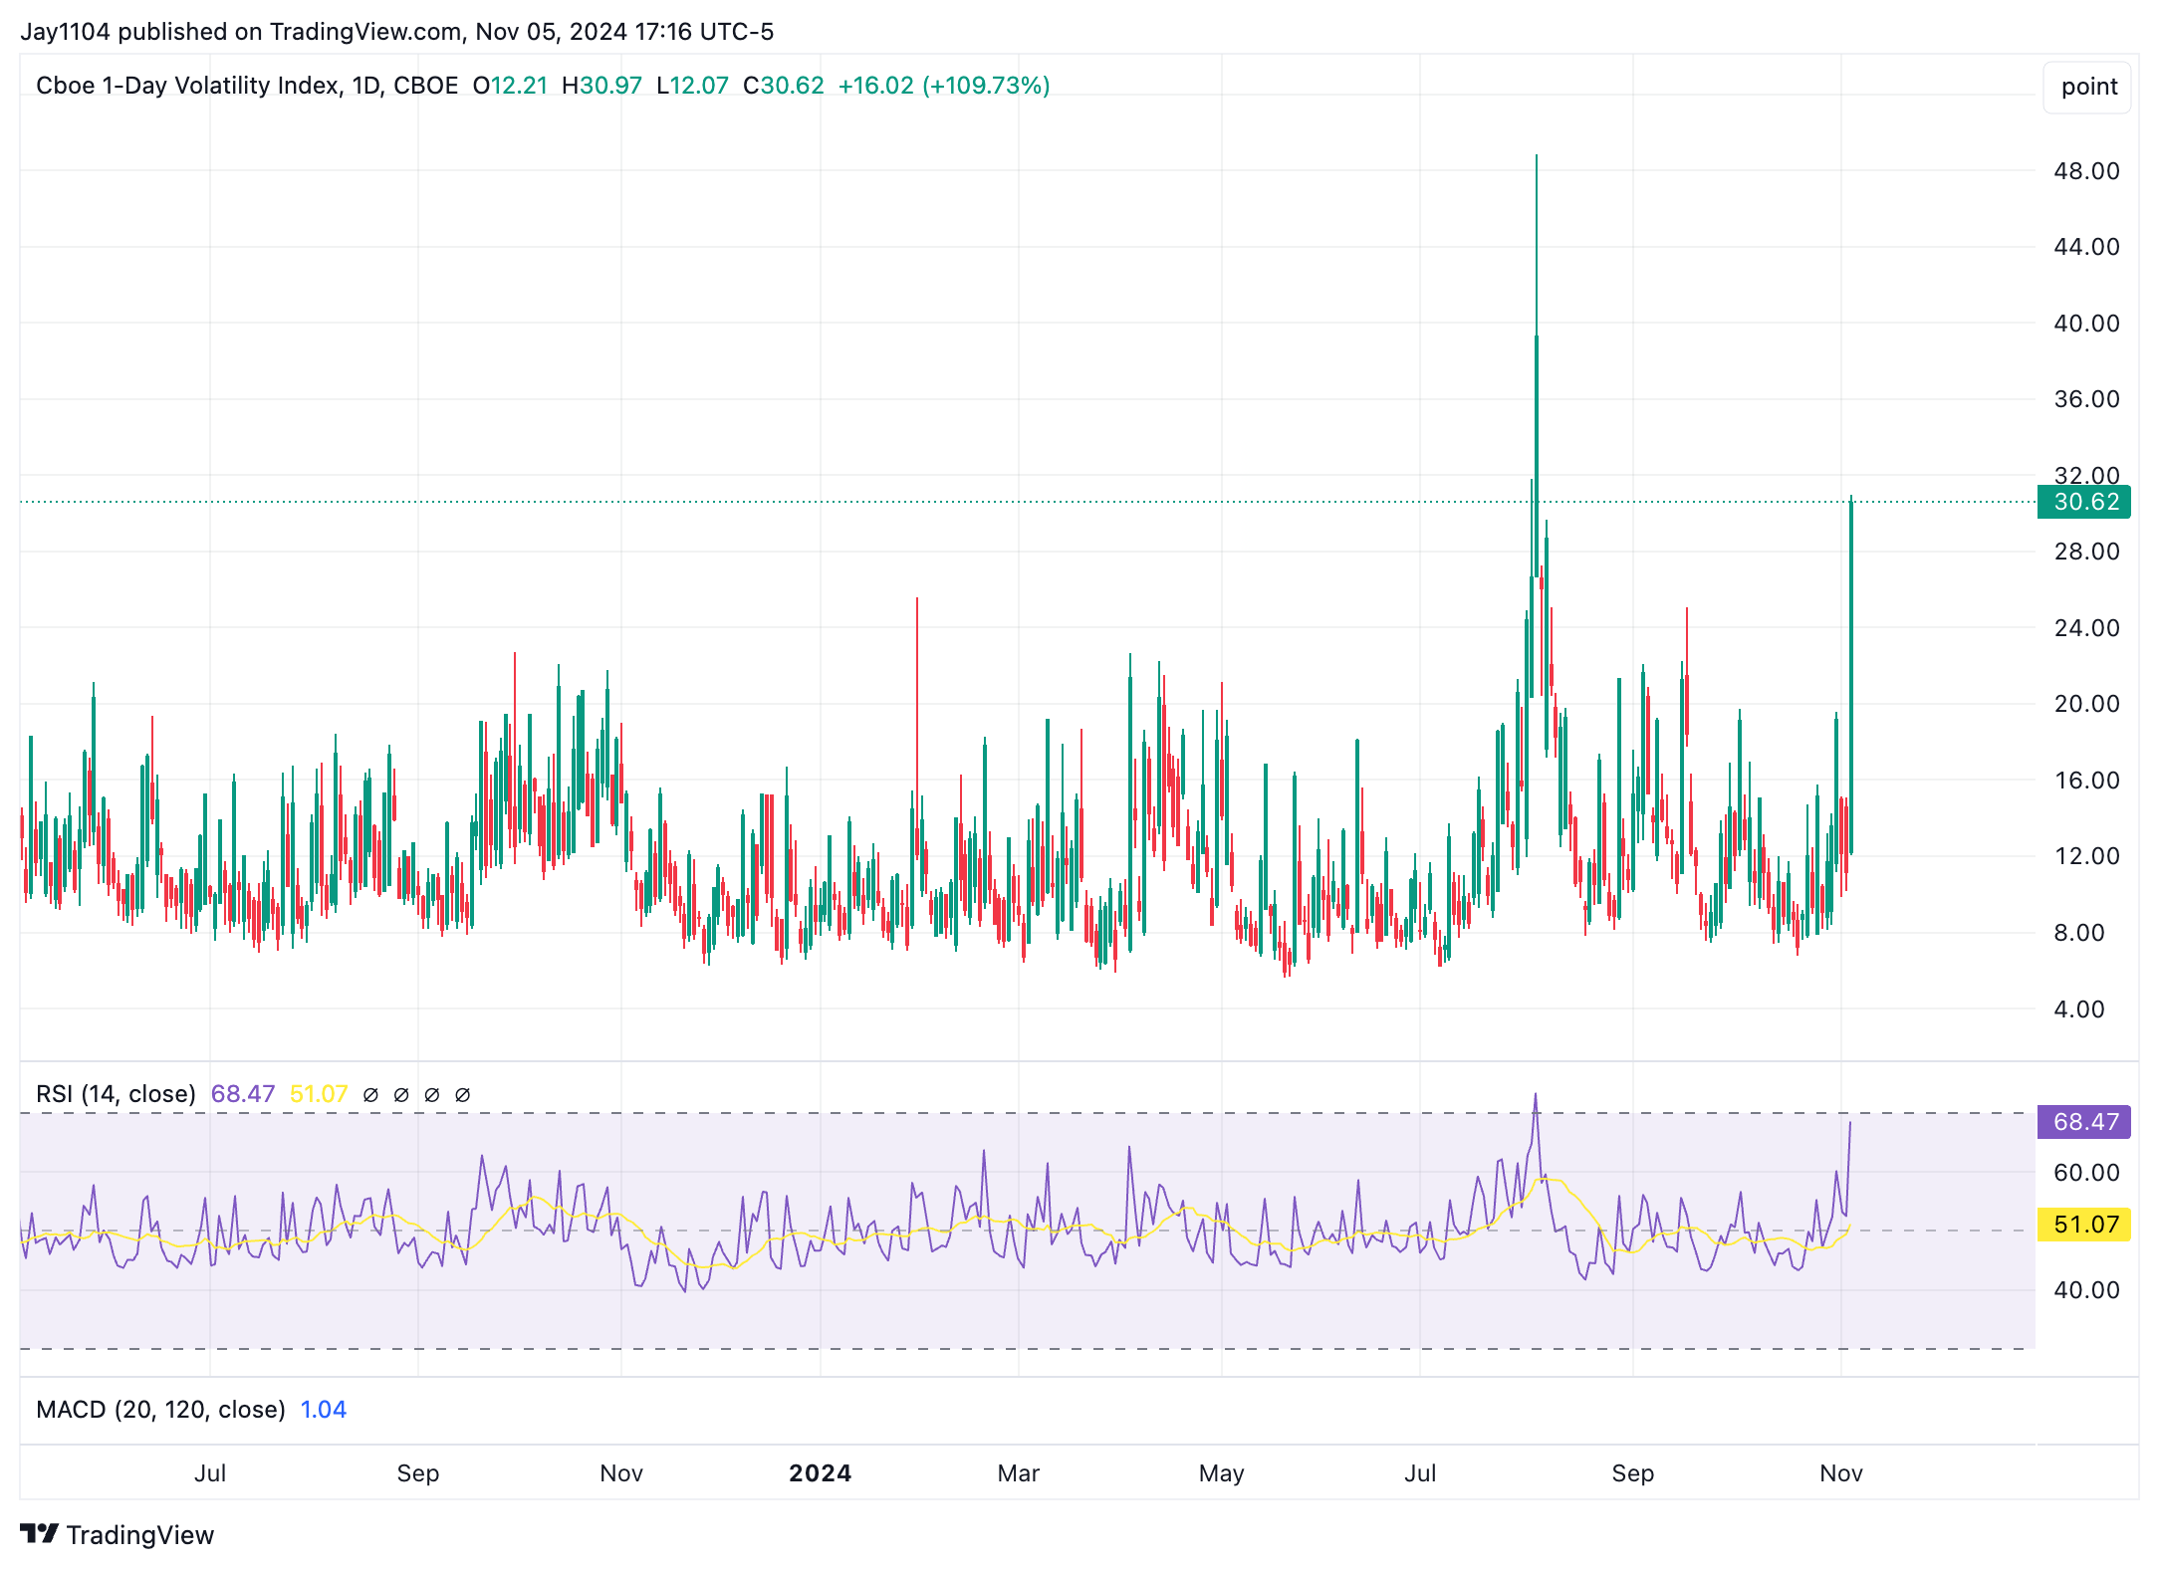The width and height of the screenshot is (2159, 1569).
Task: Click the 40.00 RSI axis label
Action: [2086, 1290]
